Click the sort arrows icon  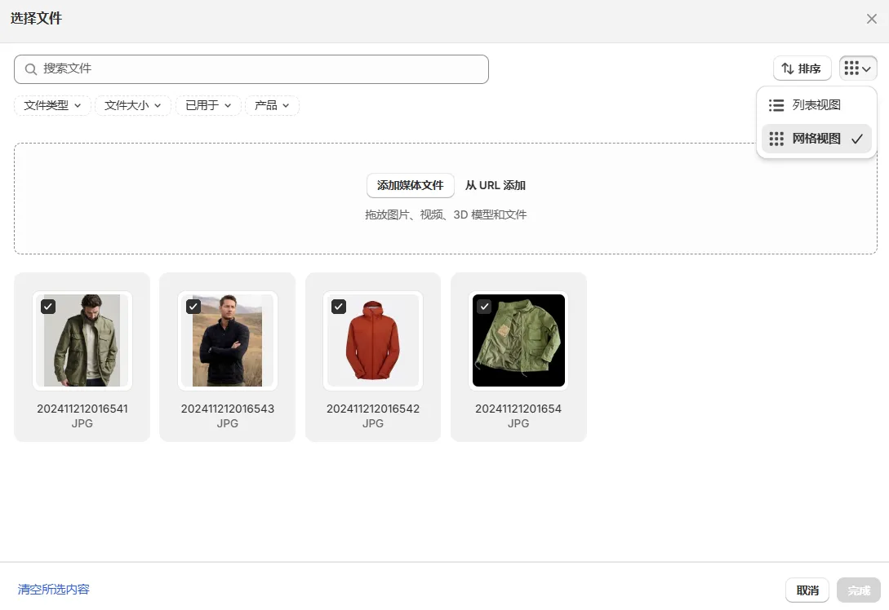point(788,69)
